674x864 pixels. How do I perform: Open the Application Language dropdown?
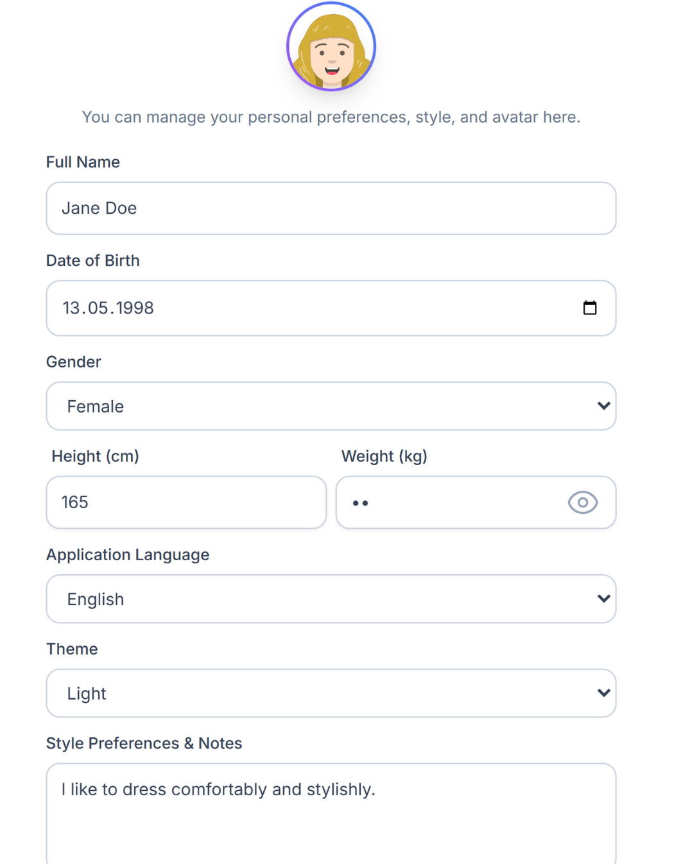(x=331, y=599)
